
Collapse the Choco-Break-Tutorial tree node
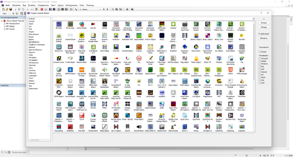point(2,21)
